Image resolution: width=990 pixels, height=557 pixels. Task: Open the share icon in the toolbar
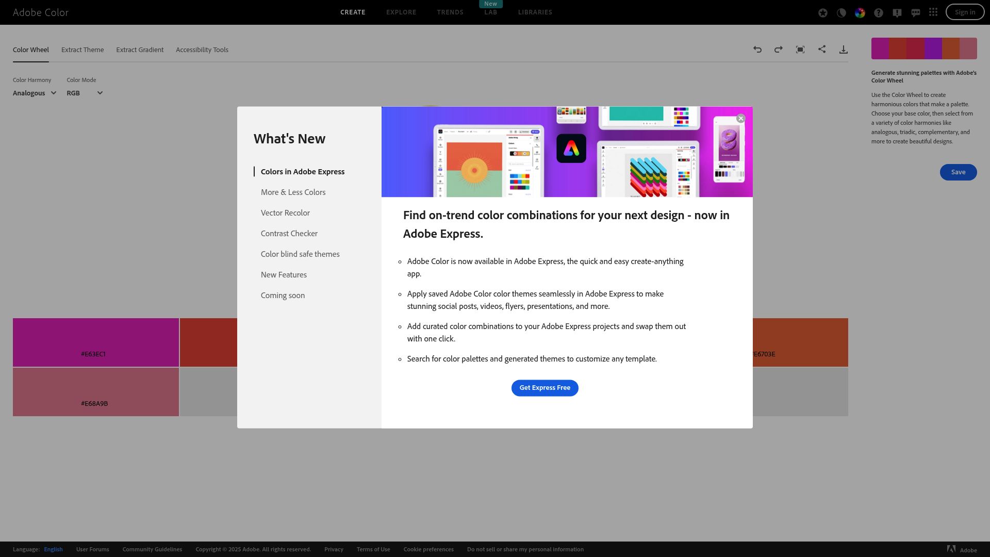pos(822,49)
